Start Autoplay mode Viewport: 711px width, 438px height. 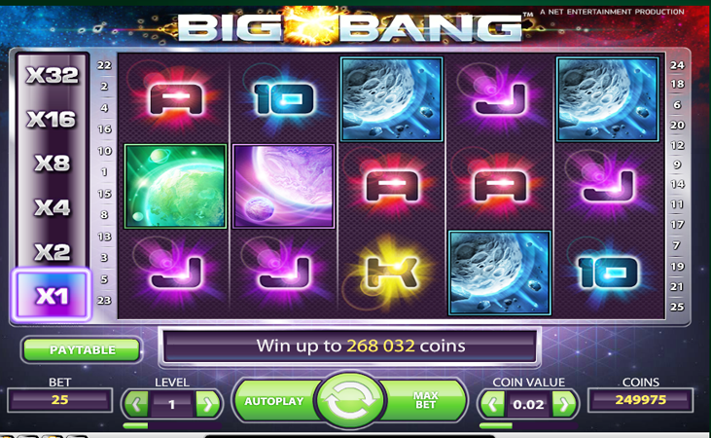click(x=275, y=401)
